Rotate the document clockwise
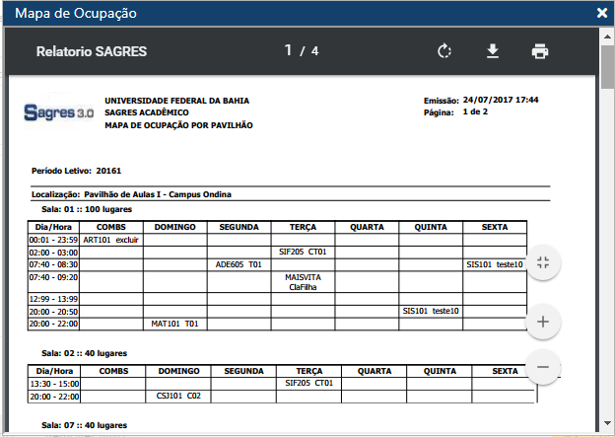The image size is (615, 437). [444, 51]
